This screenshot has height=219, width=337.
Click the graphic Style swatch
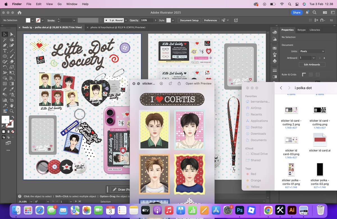tap(168, 20)
